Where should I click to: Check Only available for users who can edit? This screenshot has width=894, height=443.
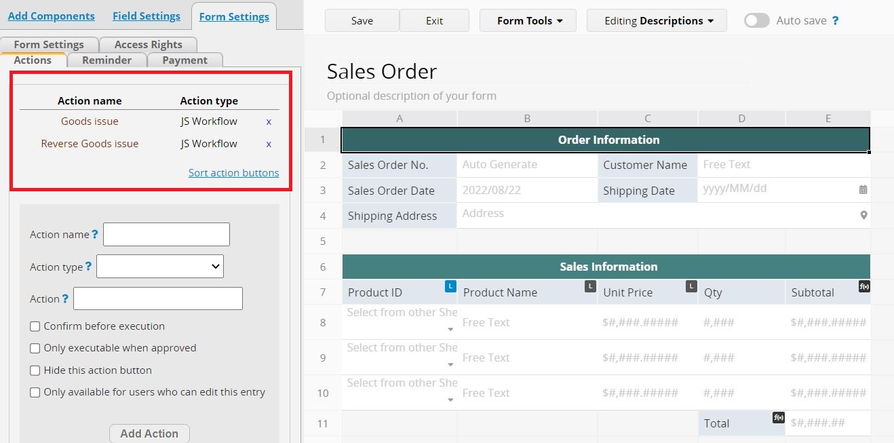[35, 392]
